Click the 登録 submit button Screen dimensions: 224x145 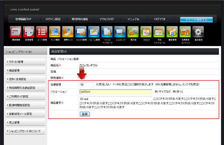[x=85, y=114]
